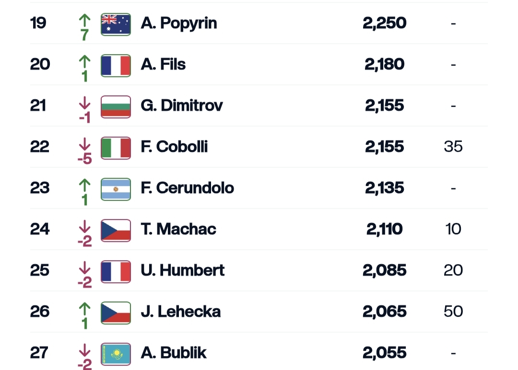518x370 pixels.
Task: Click A. Fils's 2,180 points value
Action: coord(385,65)
